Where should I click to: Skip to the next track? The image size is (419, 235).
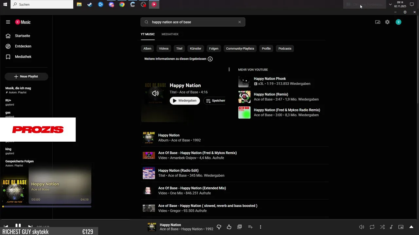(30, 227)
